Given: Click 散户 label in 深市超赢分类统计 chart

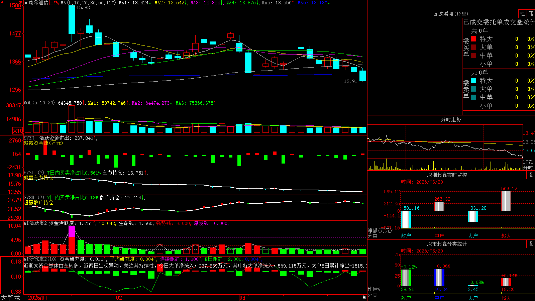Looking at the screenshot, I should pyautogui.click(x=406, y=298).
